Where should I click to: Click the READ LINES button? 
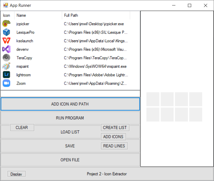[114, 146]
